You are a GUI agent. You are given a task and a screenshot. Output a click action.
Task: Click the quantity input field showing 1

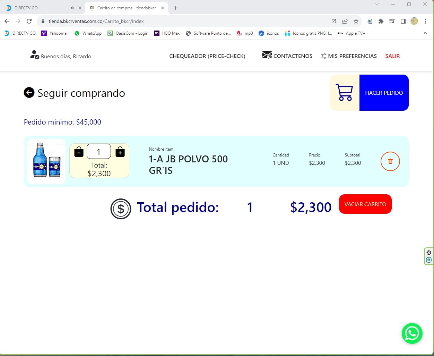tap(99, 151)
